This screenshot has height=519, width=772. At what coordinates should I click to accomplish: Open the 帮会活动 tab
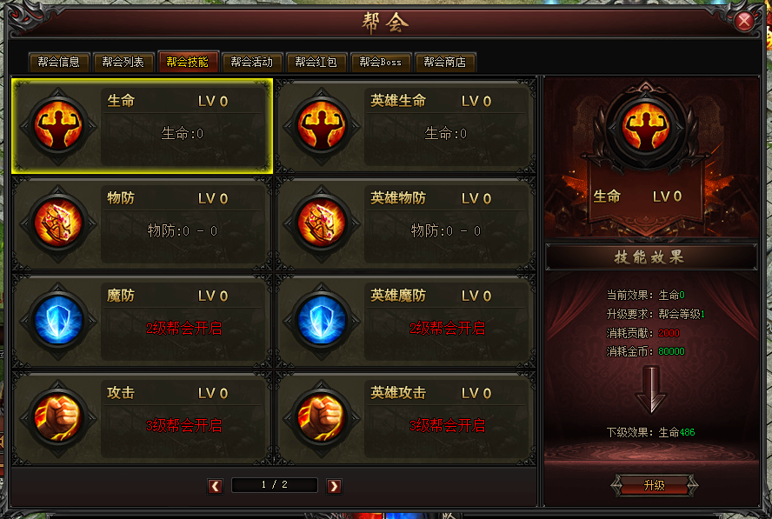click(x=251, y=62)
